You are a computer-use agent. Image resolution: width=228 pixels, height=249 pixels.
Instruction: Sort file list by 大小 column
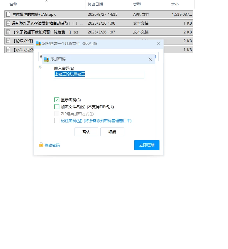tap(175, 4)
